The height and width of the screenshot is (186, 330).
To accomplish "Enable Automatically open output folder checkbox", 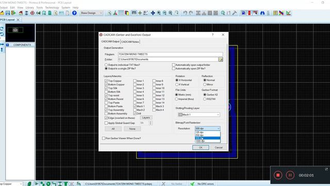I will (x=173, y=65).
